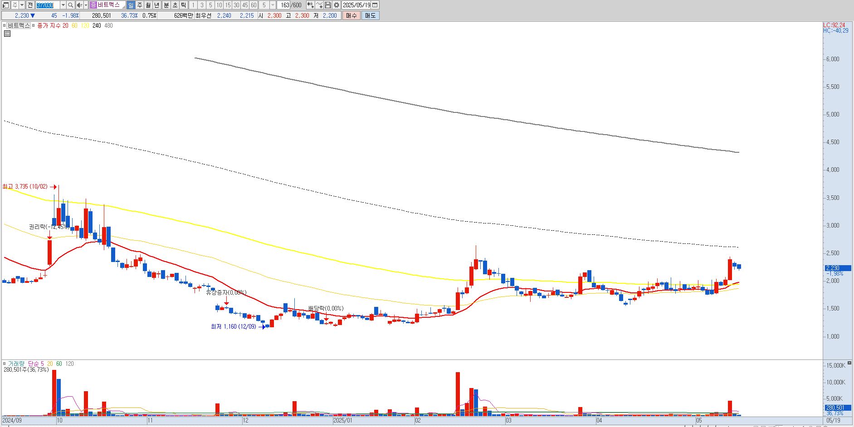
Task: Click the candle count field showing 163
Action: point(284,5)
